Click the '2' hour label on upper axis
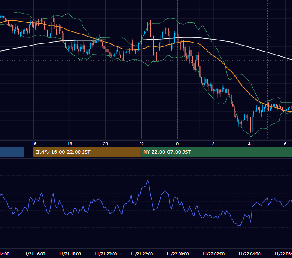The height and width of the screenshot is (258, 292). coord(213,144)
